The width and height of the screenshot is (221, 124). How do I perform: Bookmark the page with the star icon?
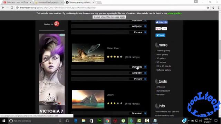coord(208,8)
